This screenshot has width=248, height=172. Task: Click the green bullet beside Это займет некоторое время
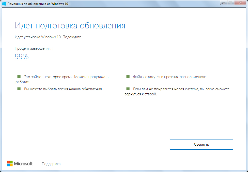19,77
